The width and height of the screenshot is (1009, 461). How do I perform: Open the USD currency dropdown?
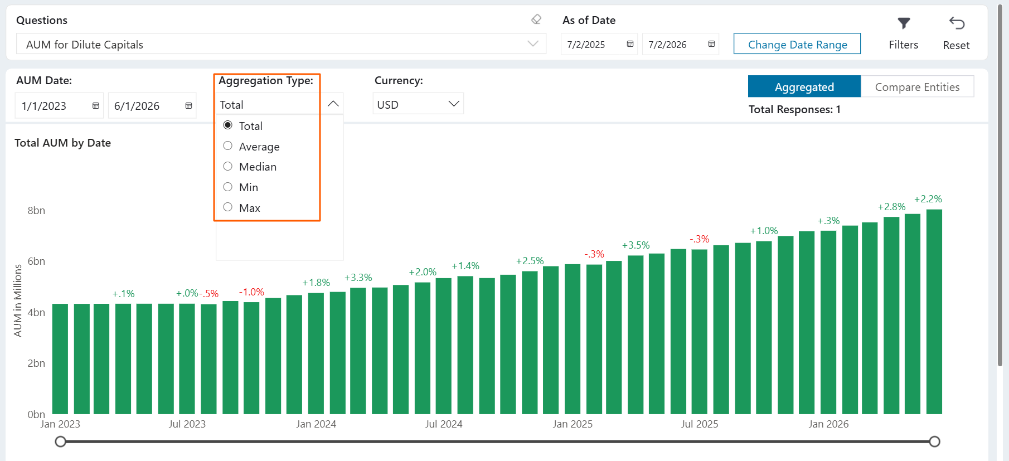tap(418, 104)
